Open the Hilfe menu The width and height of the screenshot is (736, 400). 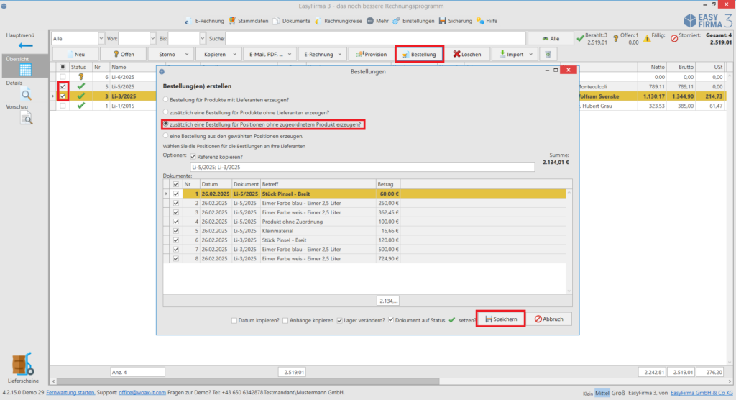(487, 21)
